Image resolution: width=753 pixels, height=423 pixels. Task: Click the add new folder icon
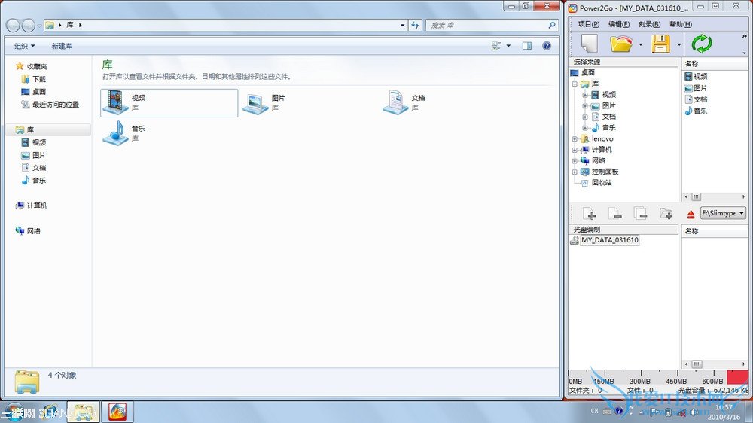pos(666,214)
